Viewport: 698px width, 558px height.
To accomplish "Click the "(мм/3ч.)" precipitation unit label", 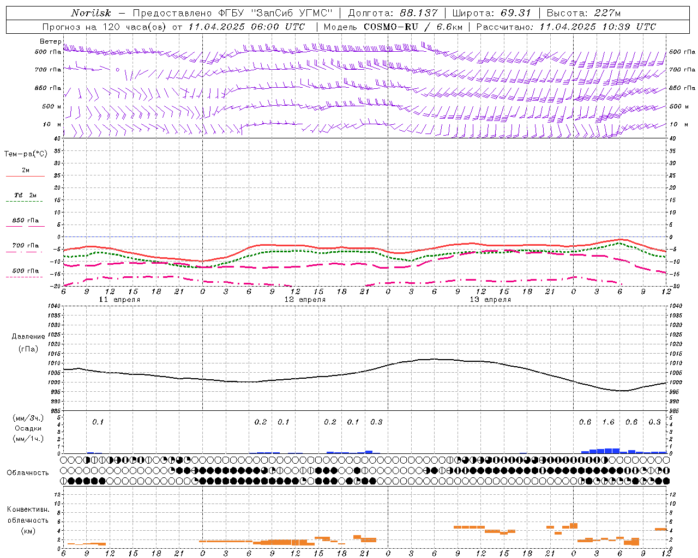I will (28, 418).
